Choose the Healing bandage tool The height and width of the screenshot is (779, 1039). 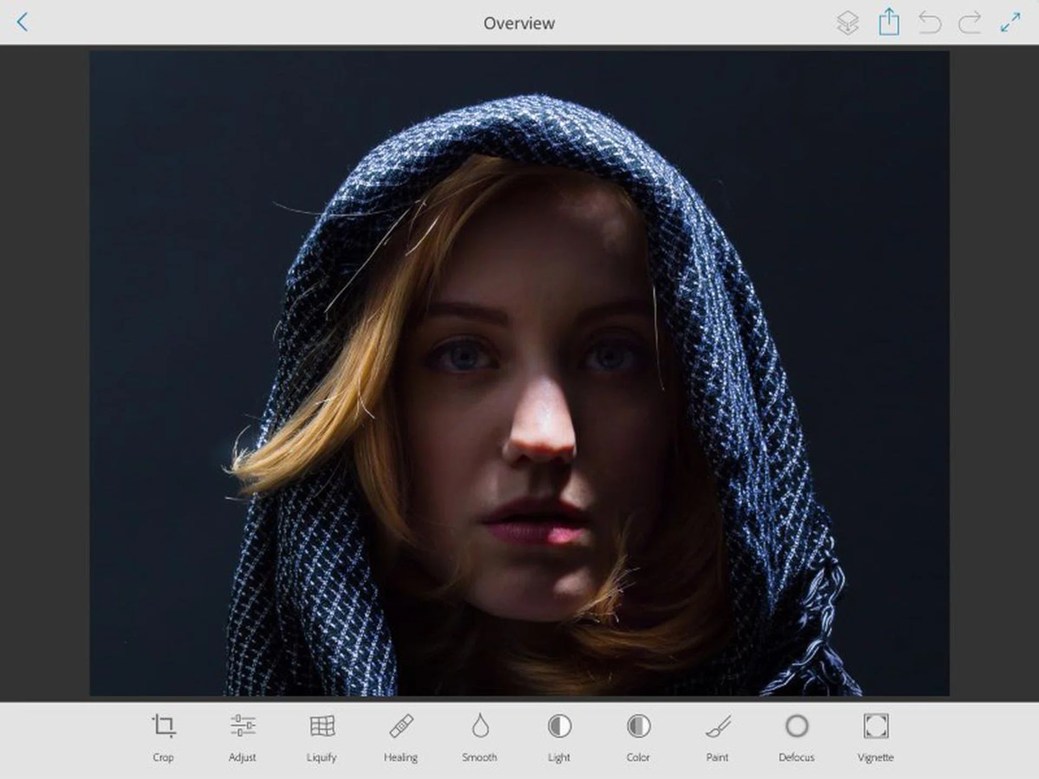(x=401, y=726)
